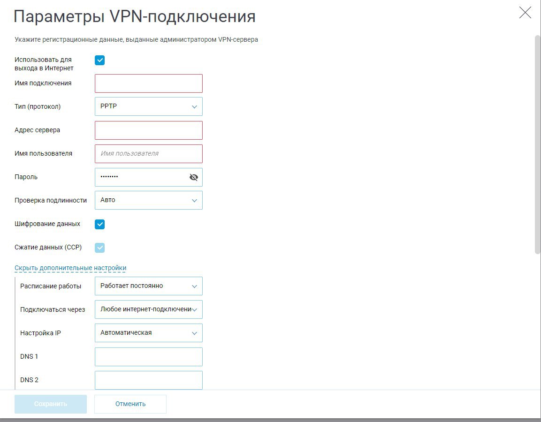This screenshot has height=422, width=541.
Task: Click Скрыть дополнительные настройки link
Action: 70,268
